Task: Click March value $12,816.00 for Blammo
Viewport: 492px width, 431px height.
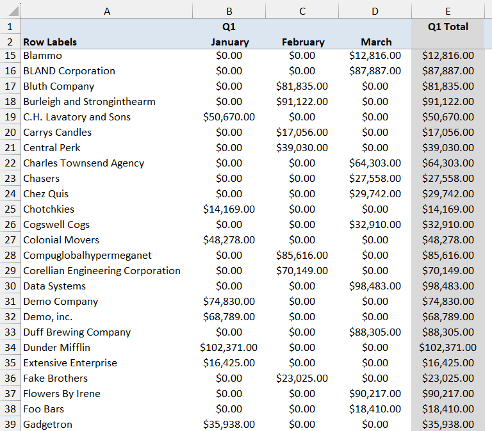Action: tap(375, 56)
